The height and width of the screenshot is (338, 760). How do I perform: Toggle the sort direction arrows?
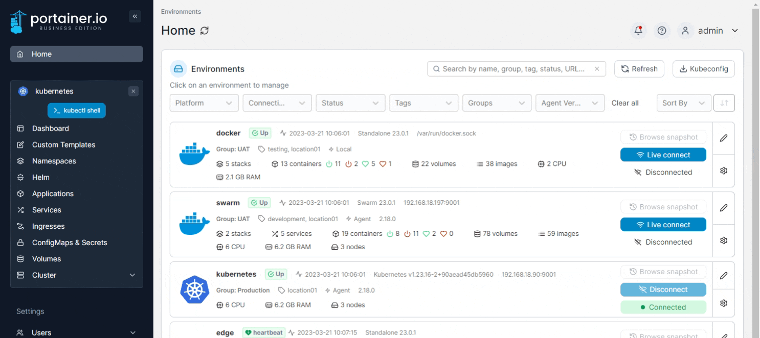[x=724, y=103]
